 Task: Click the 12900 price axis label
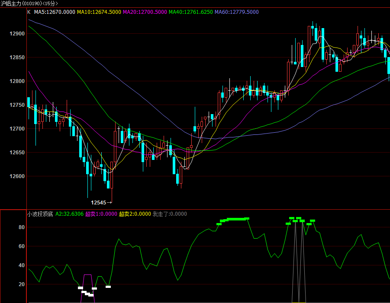(x=17, y=34)
